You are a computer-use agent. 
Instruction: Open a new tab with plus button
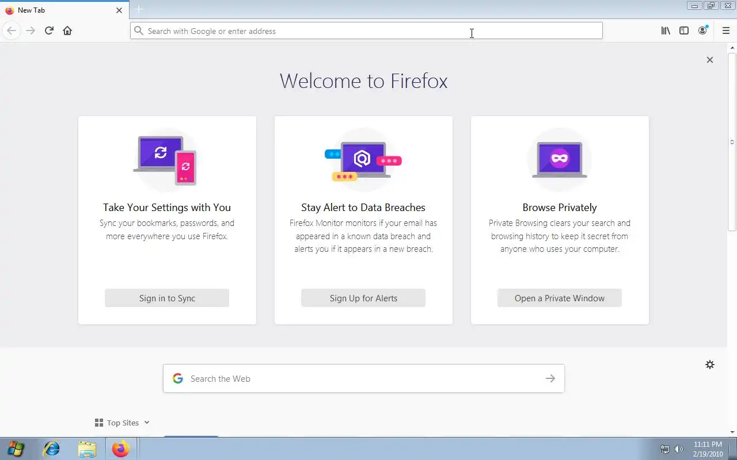tap(139, 10)
